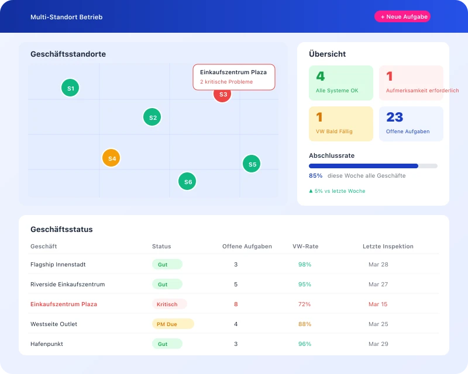Open location marker S4 on the map
The height and width of the screenshot is (374, 468).
tap(111, 158)
